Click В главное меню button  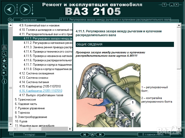click(153, 134)
